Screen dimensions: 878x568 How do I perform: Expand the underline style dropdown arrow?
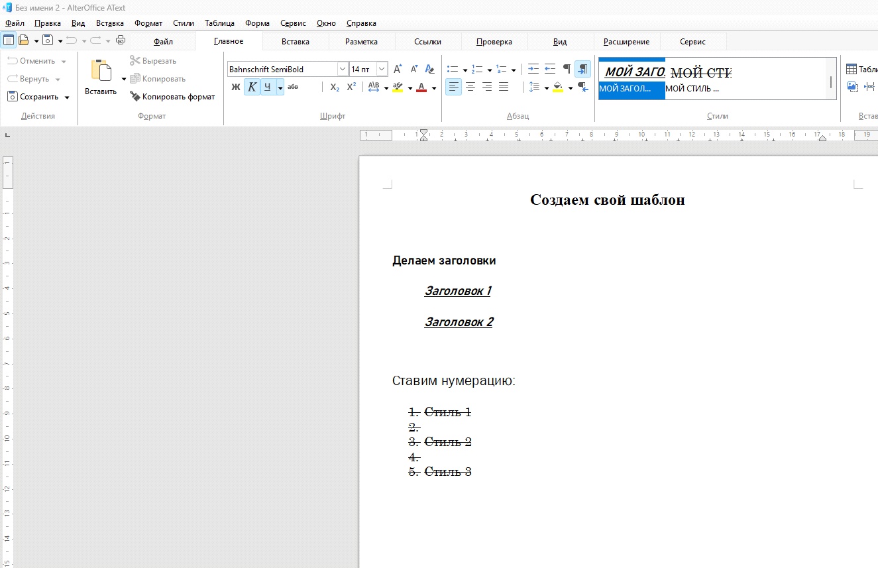280,87
